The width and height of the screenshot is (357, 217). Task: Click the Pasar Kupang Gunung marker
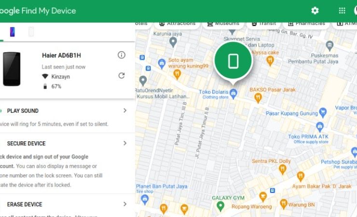pos(323,112)
